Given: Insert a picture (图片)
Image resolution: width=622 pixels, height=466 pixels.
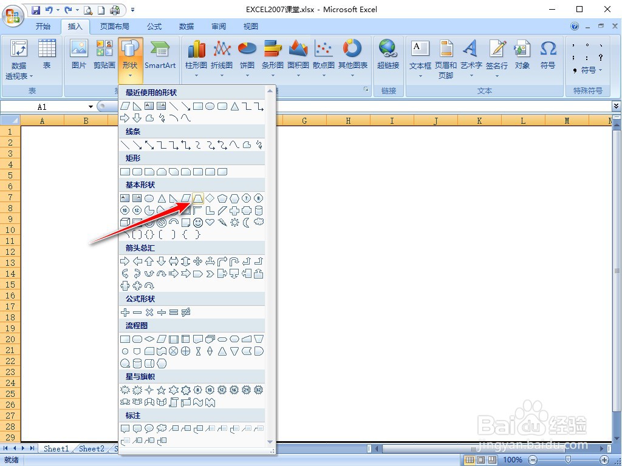Looking at the screenshot, I should [x=78, y=55].
